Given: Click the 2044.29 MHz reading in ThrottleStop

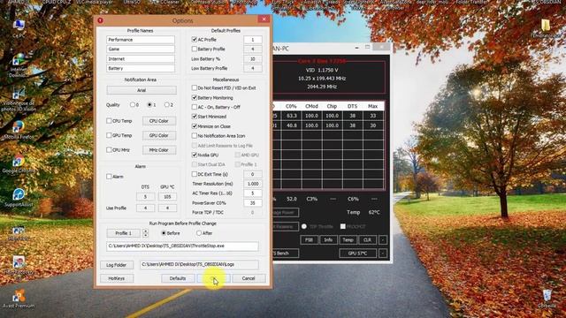Looking at the screenshot, I should coord(322,87).
